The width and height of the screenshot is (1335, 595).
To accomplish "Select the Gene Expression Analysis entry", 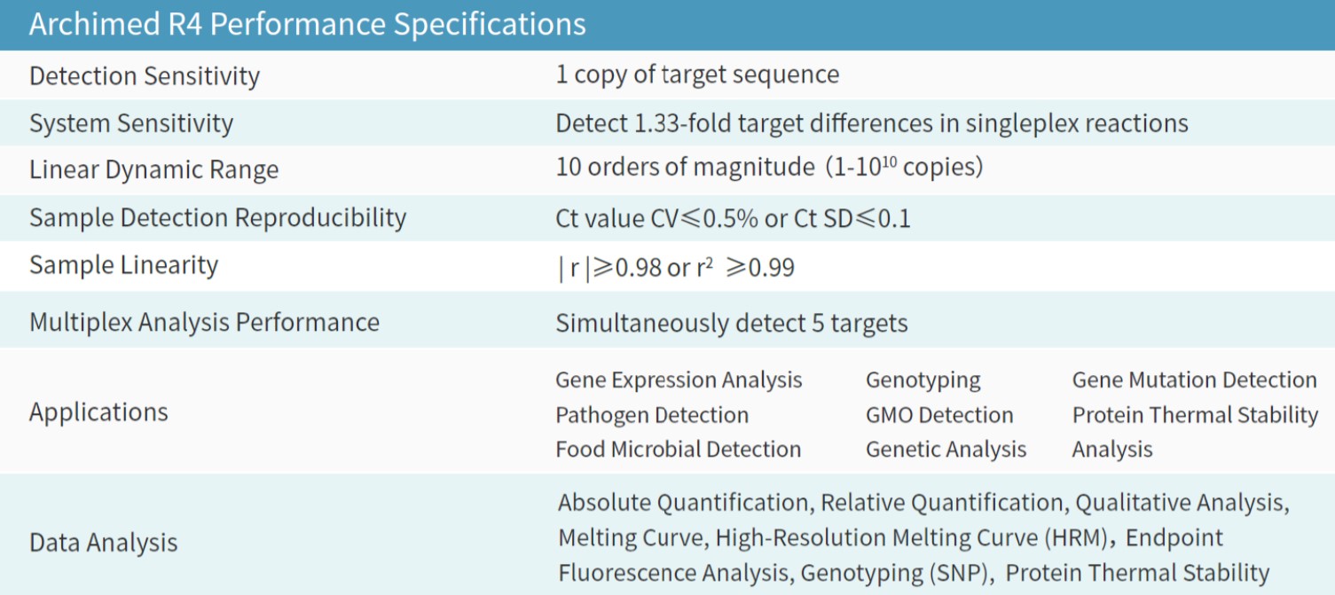I will tap(678, 380).
